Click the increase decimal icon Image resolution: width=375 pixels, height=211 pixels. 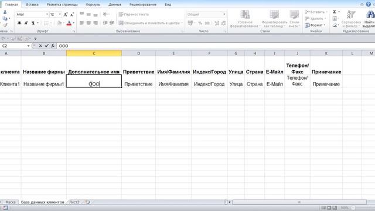pyautogui.click(x=217, y=23)
